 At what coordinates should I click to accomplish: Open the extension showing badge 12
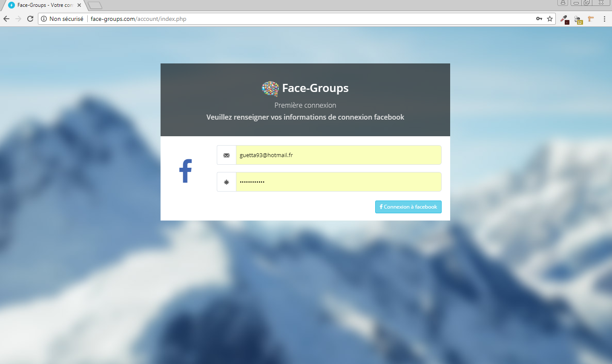pyautogui.click(x=578, y=19)
